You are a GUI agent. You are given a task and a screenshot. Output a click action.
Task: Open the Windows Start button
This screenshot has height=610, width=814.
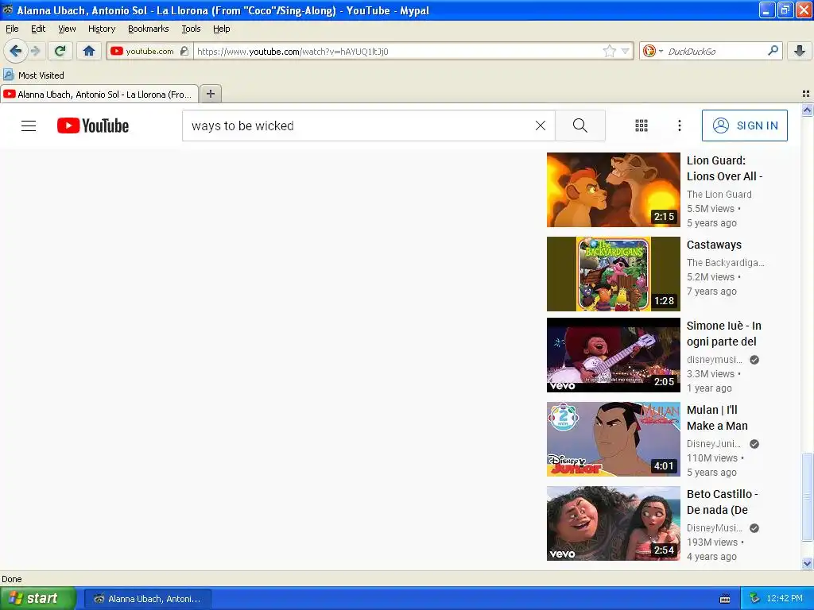pos(37,598)
